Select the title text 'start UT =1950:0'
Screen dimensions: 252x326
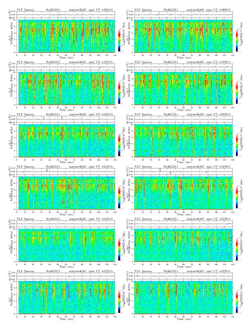click(x=218, y=62)
